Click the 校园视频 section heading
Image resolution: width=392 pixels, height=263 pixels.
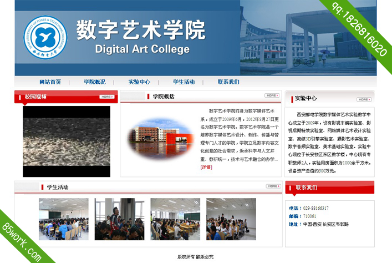(35, 97)
